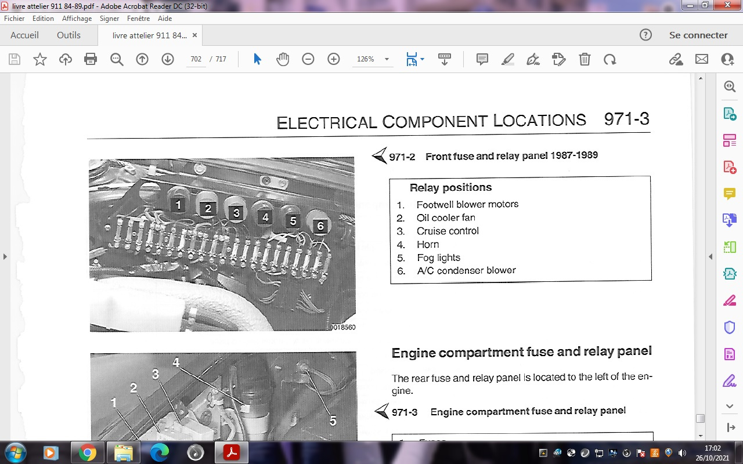
Task: Open the zoom search tool in sidebar
Action: point(730,86)
